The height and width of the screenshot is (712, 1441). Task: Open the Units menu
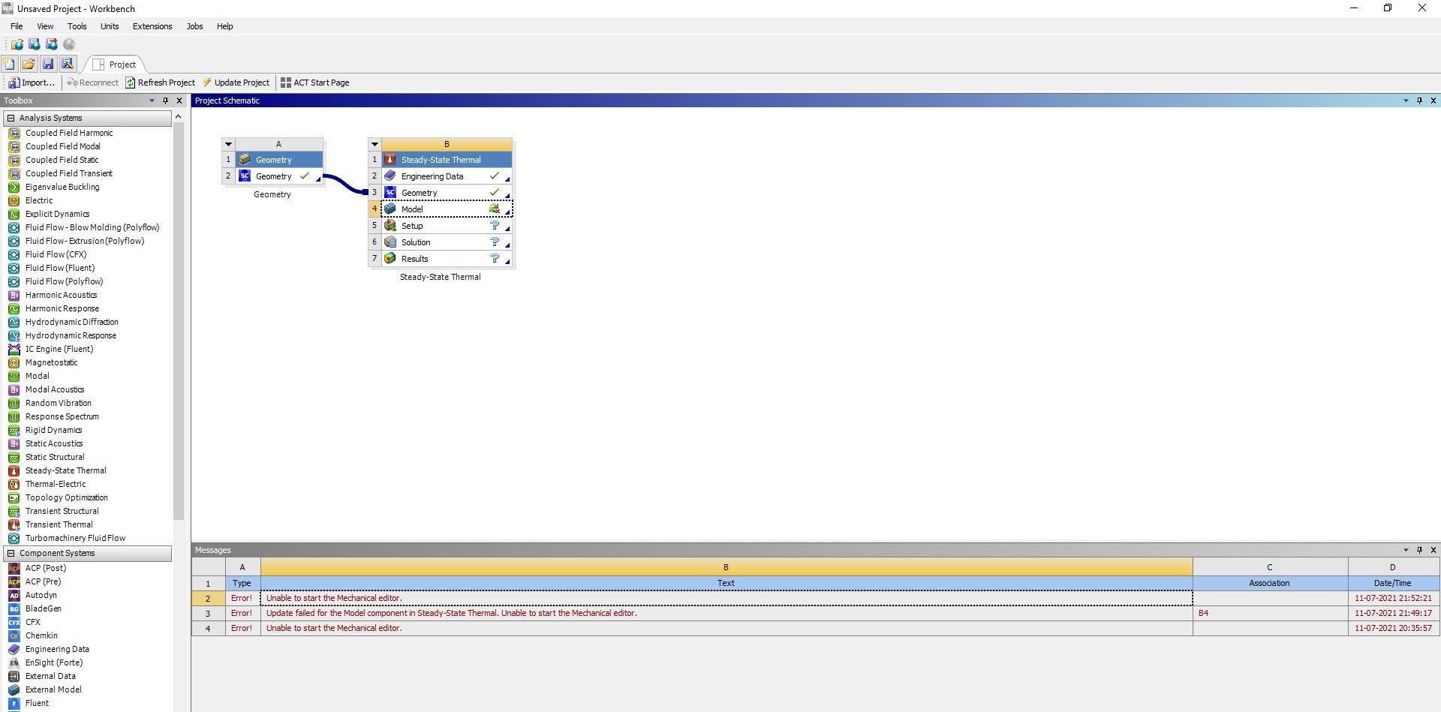pos(110,26)
